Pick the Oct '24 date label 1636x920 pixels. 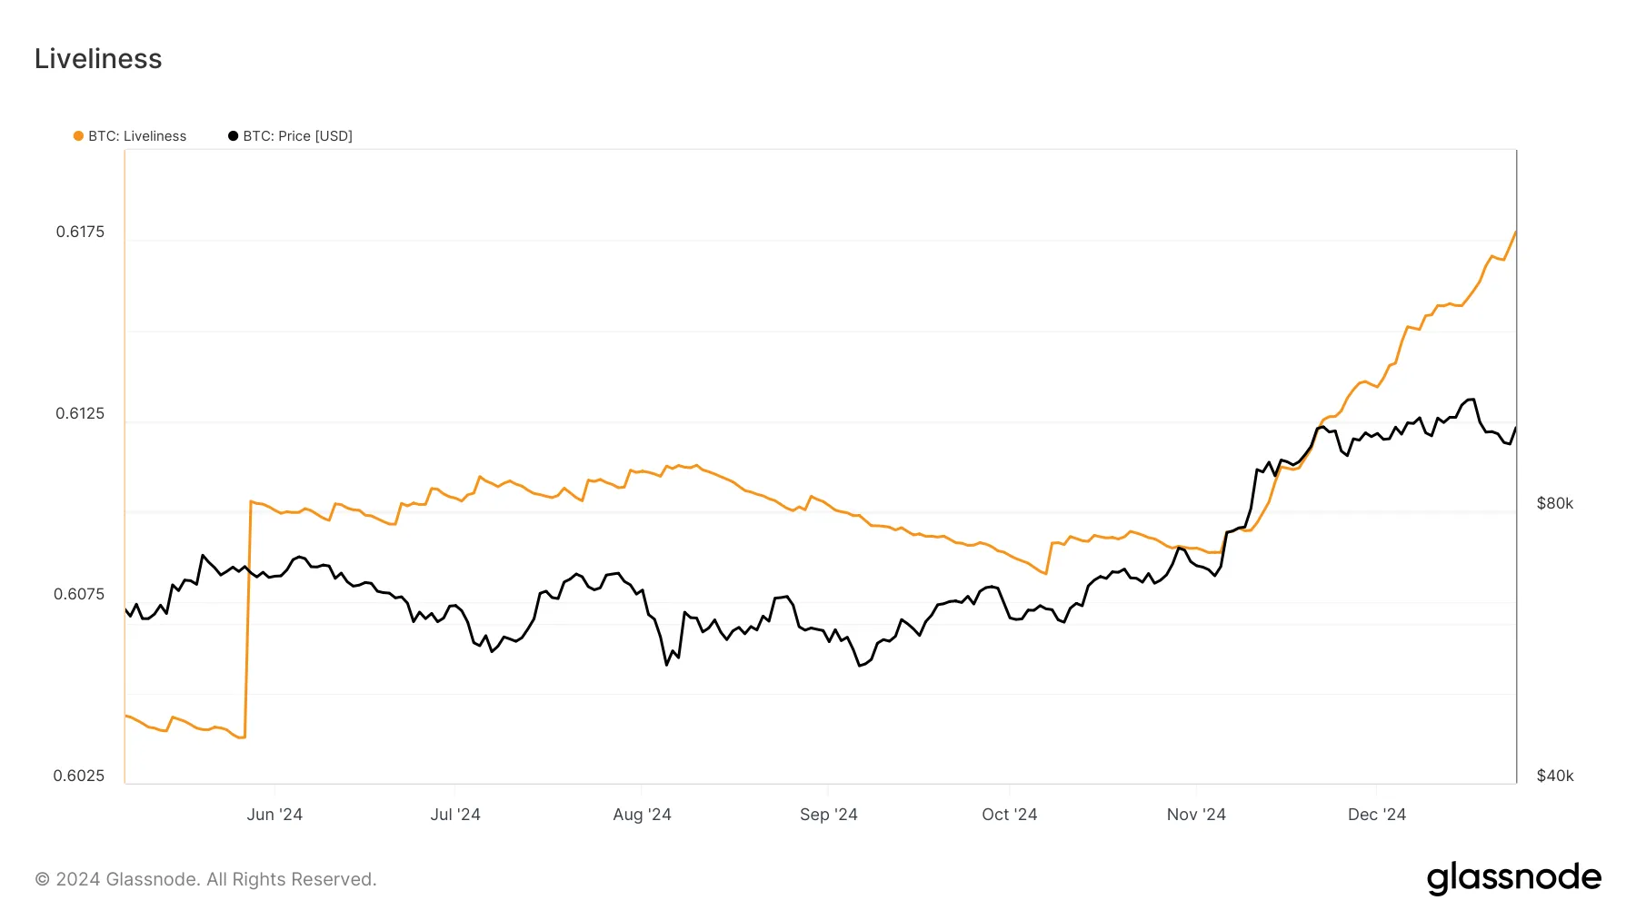[1009, 815]
